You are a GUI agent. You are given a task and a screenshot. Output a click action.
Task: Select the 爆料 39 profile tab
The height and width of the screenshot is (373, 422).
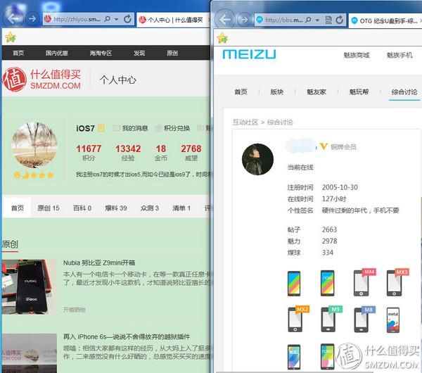click(116, 208)
